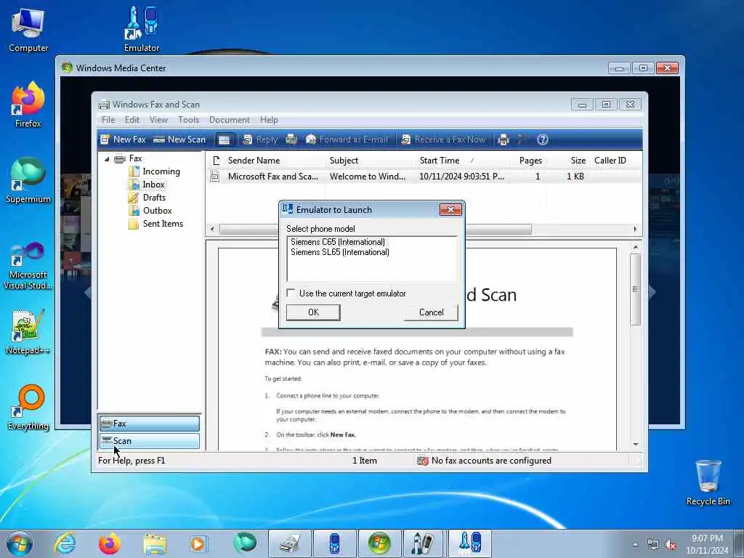
Task: Click OK in Emulator to Launch
Action: point(313,312)
